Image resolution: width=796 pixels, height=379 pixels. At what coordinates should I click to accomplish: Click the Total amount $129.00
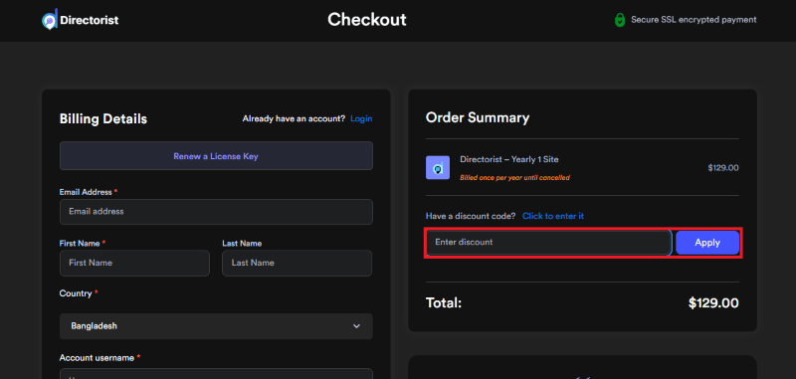point(713,303)
